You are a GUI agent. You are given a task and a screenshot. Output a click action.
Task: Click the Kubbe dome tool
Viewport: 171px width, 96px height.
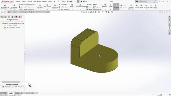(141, 6)
